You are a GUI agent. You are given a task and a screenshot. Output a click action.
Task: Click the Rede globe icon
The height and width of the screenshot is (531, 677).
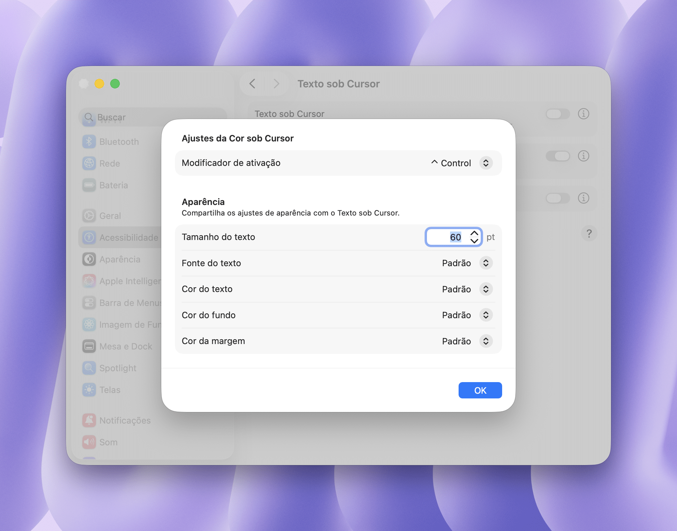(89, 164)
